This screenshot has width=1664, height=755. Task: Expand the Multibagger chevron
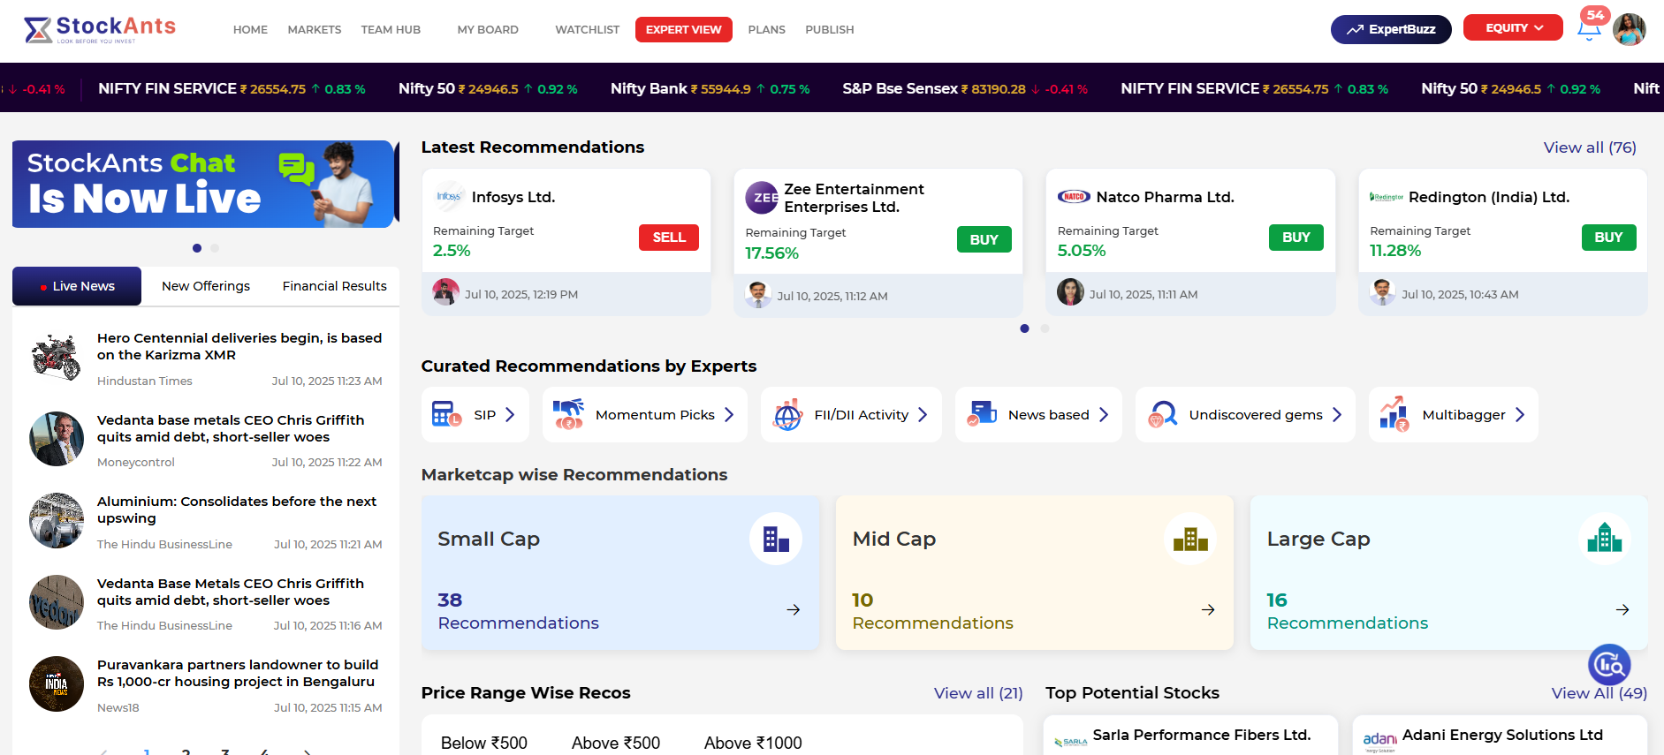(1520, 414)
